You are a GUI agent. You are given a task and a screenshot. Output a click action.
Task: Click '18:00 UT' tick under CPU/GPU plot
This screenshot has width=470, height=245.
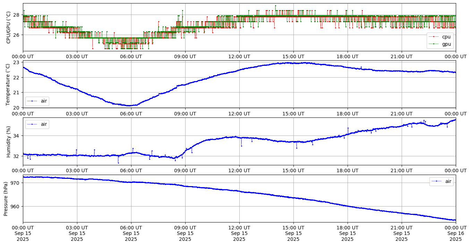point(348,56)
